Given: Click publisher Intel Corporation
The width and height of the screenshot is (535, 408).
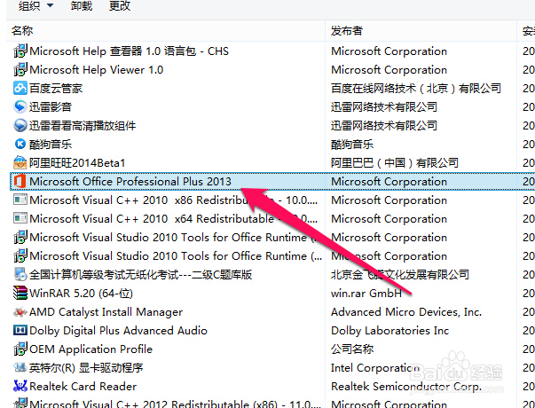Looking at the screenshot, I should pyautogui.click(x=375, y=368).
